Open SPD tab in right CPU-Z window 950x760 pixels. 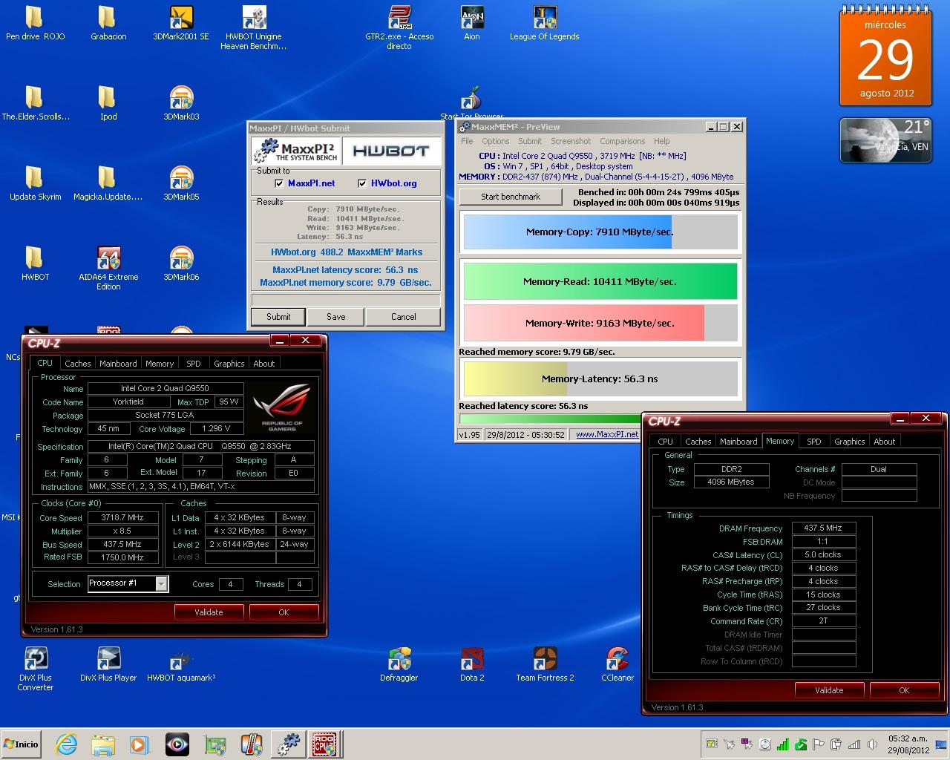814,442
